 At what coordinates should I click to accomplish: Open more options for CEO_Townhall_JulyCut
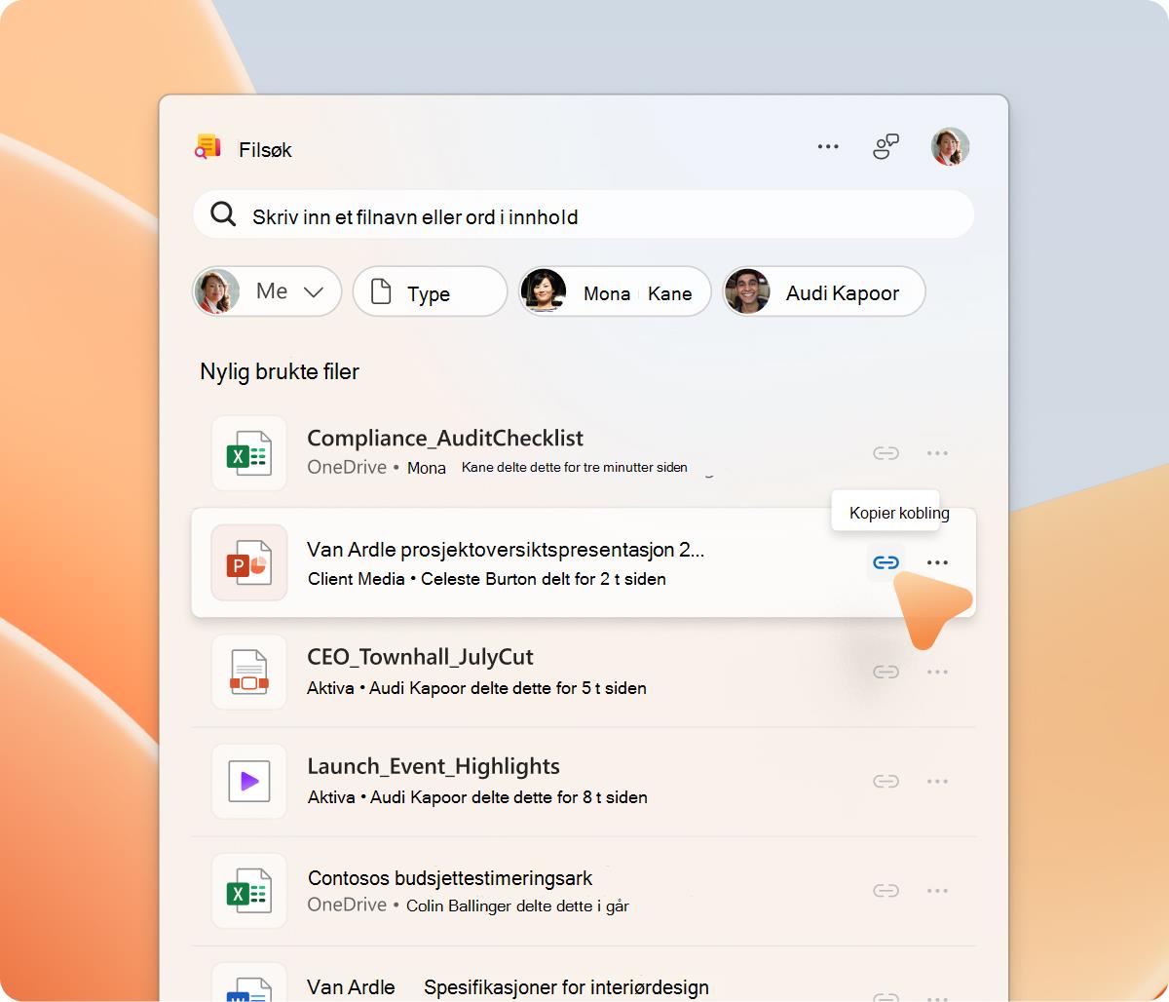[937, 672]
